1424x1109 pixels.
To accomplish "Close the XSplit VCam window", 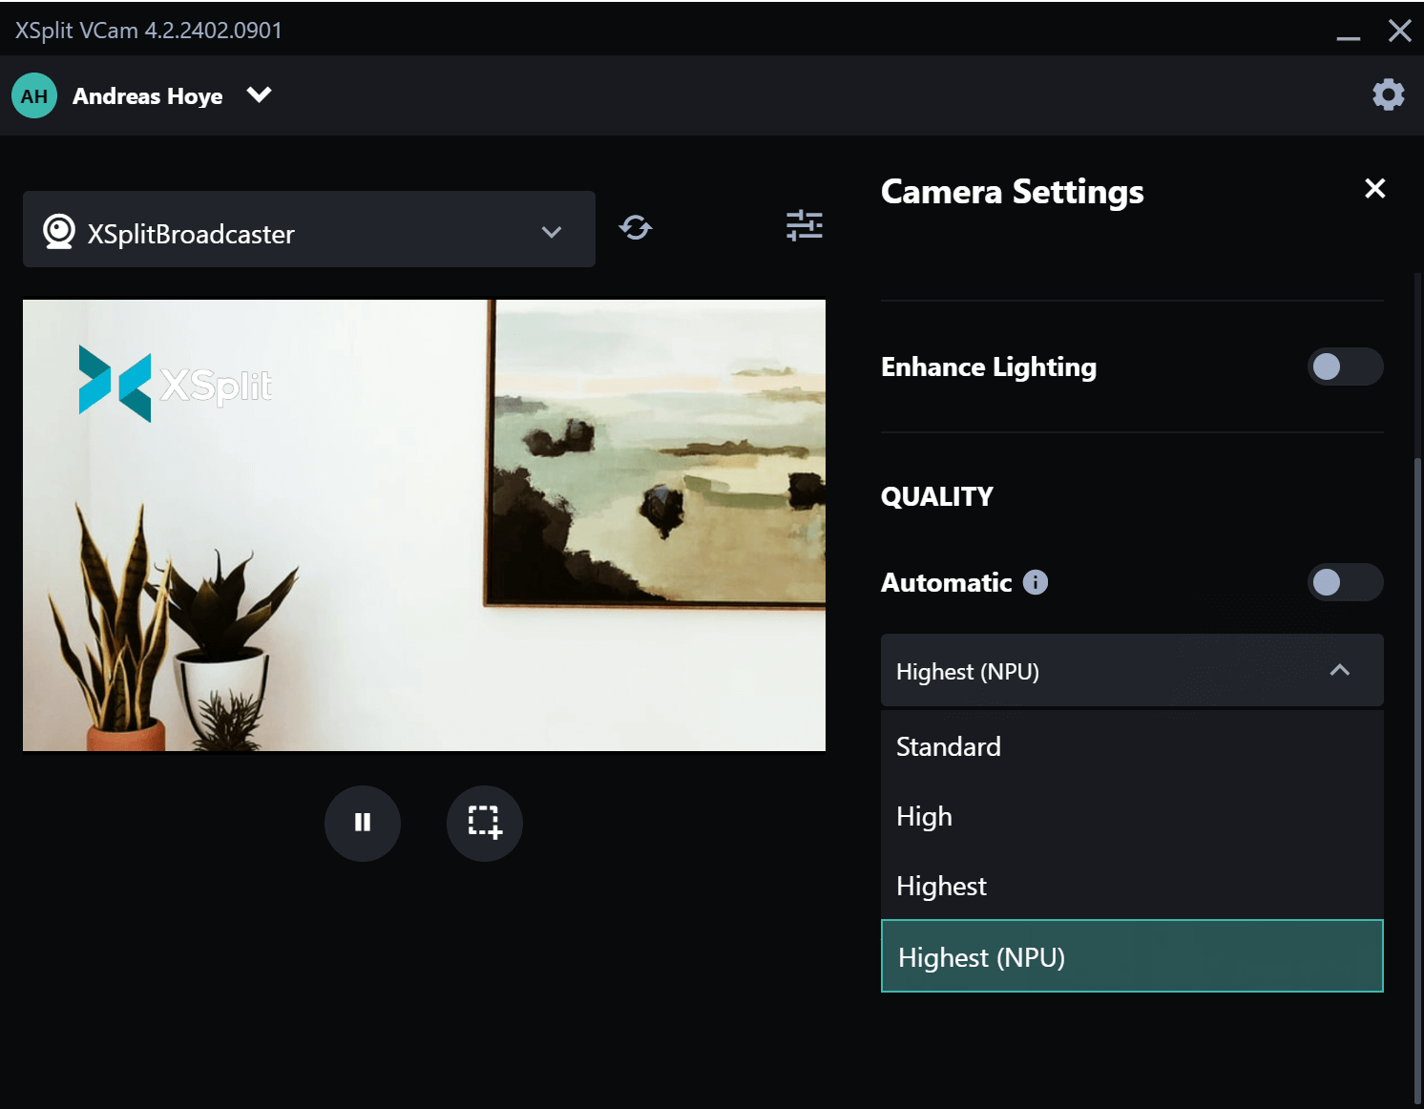I will coord(1399,31).
